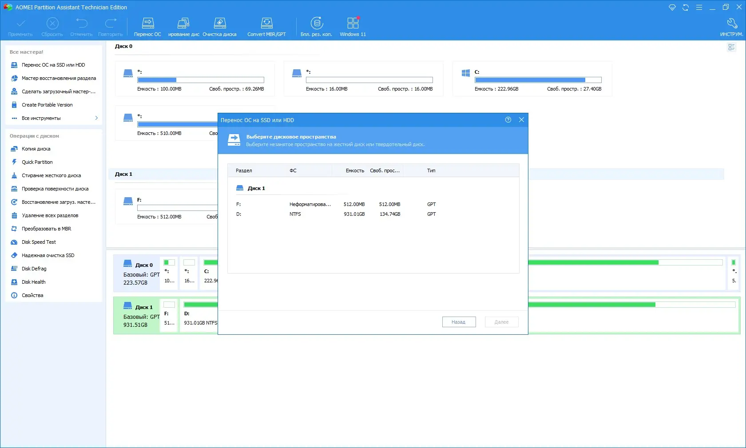Open the Convert MBR/GPT tool
746x448 pixels.
(x=266, y=27)
